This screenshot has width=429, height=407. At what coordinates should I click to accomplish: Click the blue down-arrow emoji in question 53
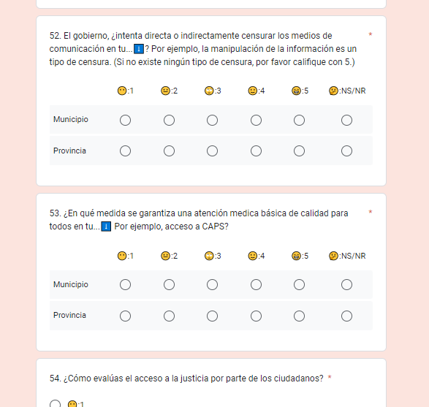(106, 227)
